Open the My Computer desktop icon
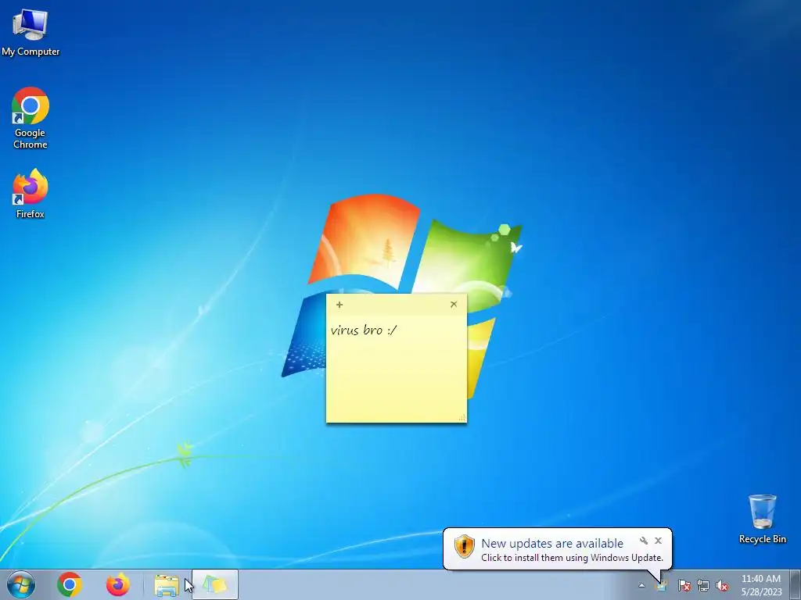801x600 pixels. [x=31, y=32]
